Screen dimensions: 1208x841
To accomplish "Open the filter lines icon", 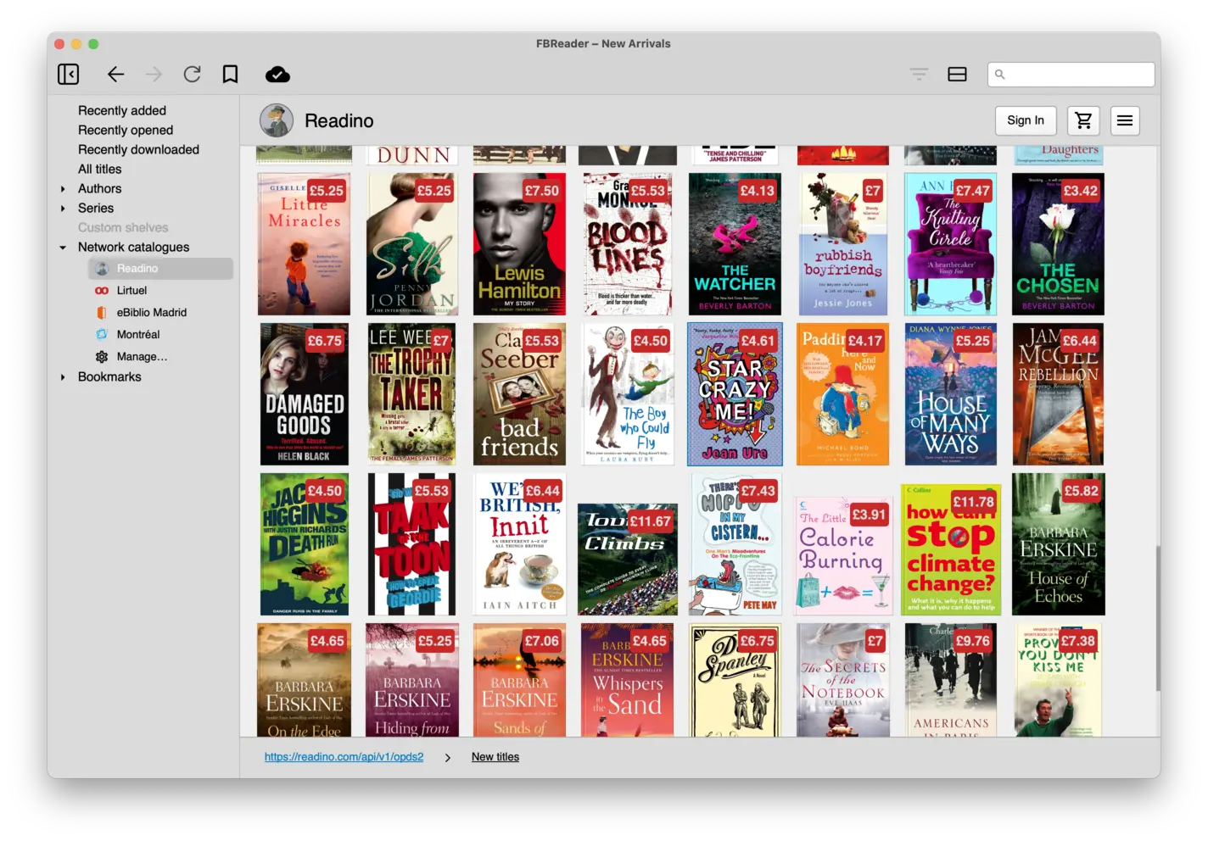I will [x=919, y=75].
